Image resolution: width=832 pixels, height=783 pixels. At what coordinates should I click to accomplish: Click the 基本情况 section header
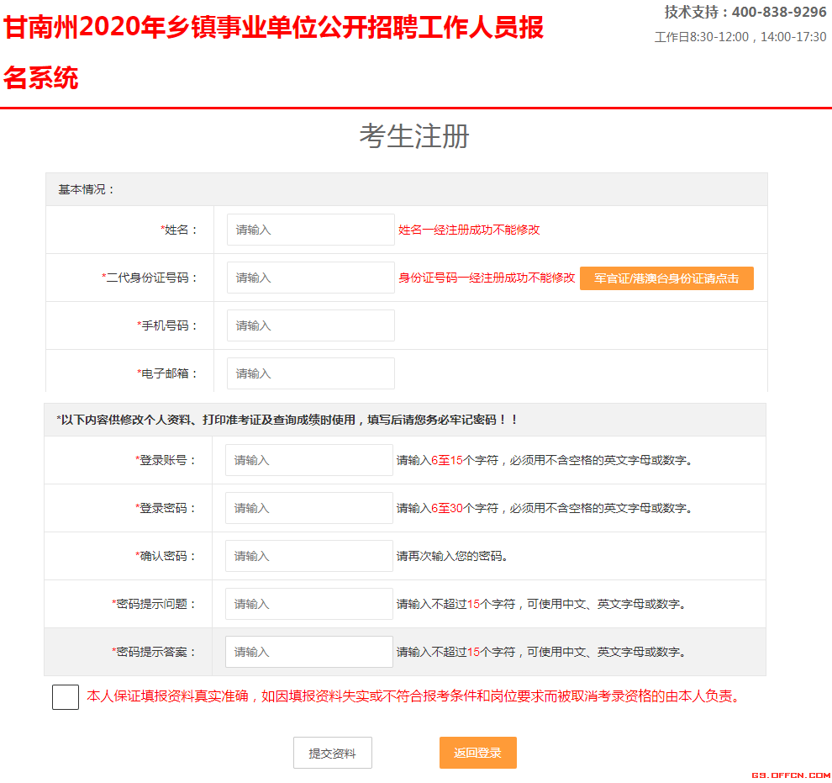407,189
